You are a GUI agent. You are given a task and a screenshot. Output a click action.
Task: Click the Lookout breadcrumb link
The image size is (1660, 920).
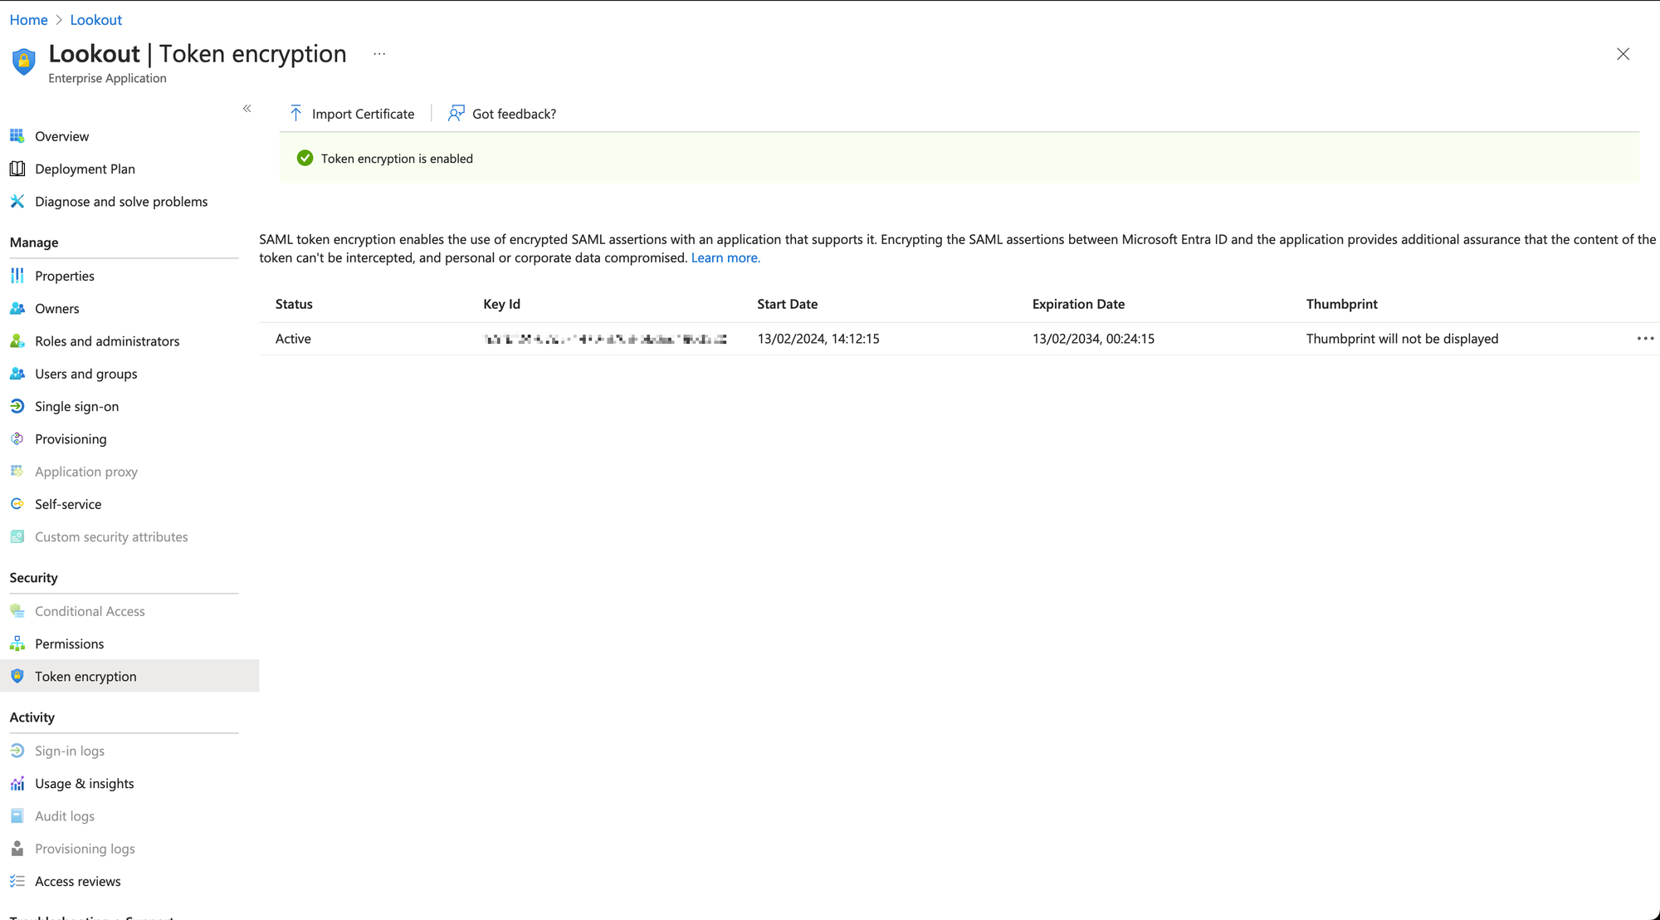click(x=95, y=20)
